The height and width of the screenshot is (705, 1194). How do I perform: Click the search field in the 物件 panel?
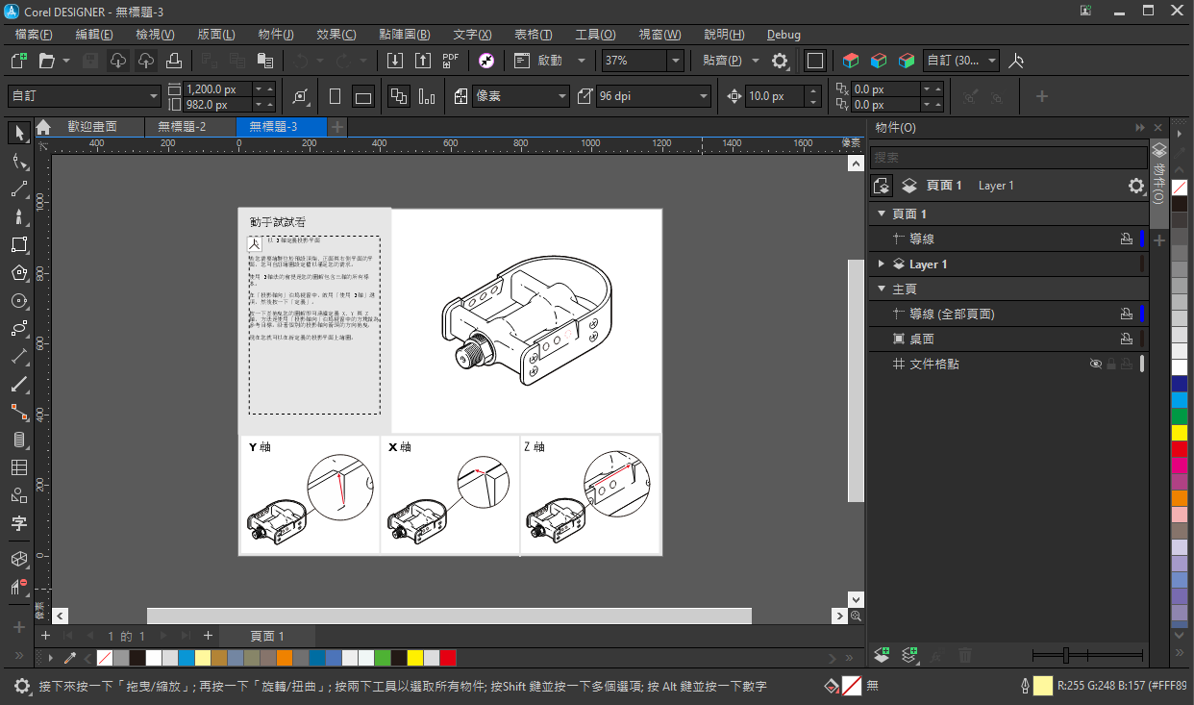click(1008, 157)
